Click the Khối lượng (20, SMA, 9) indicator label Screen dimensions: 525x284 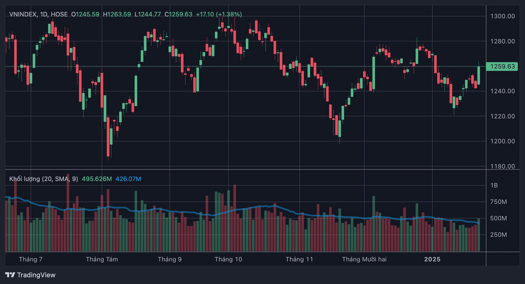click(44, 179)
